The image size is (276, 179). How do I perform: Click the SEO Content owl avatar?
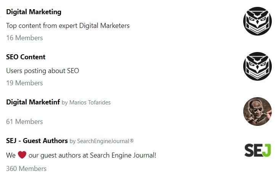pos(257,66)
